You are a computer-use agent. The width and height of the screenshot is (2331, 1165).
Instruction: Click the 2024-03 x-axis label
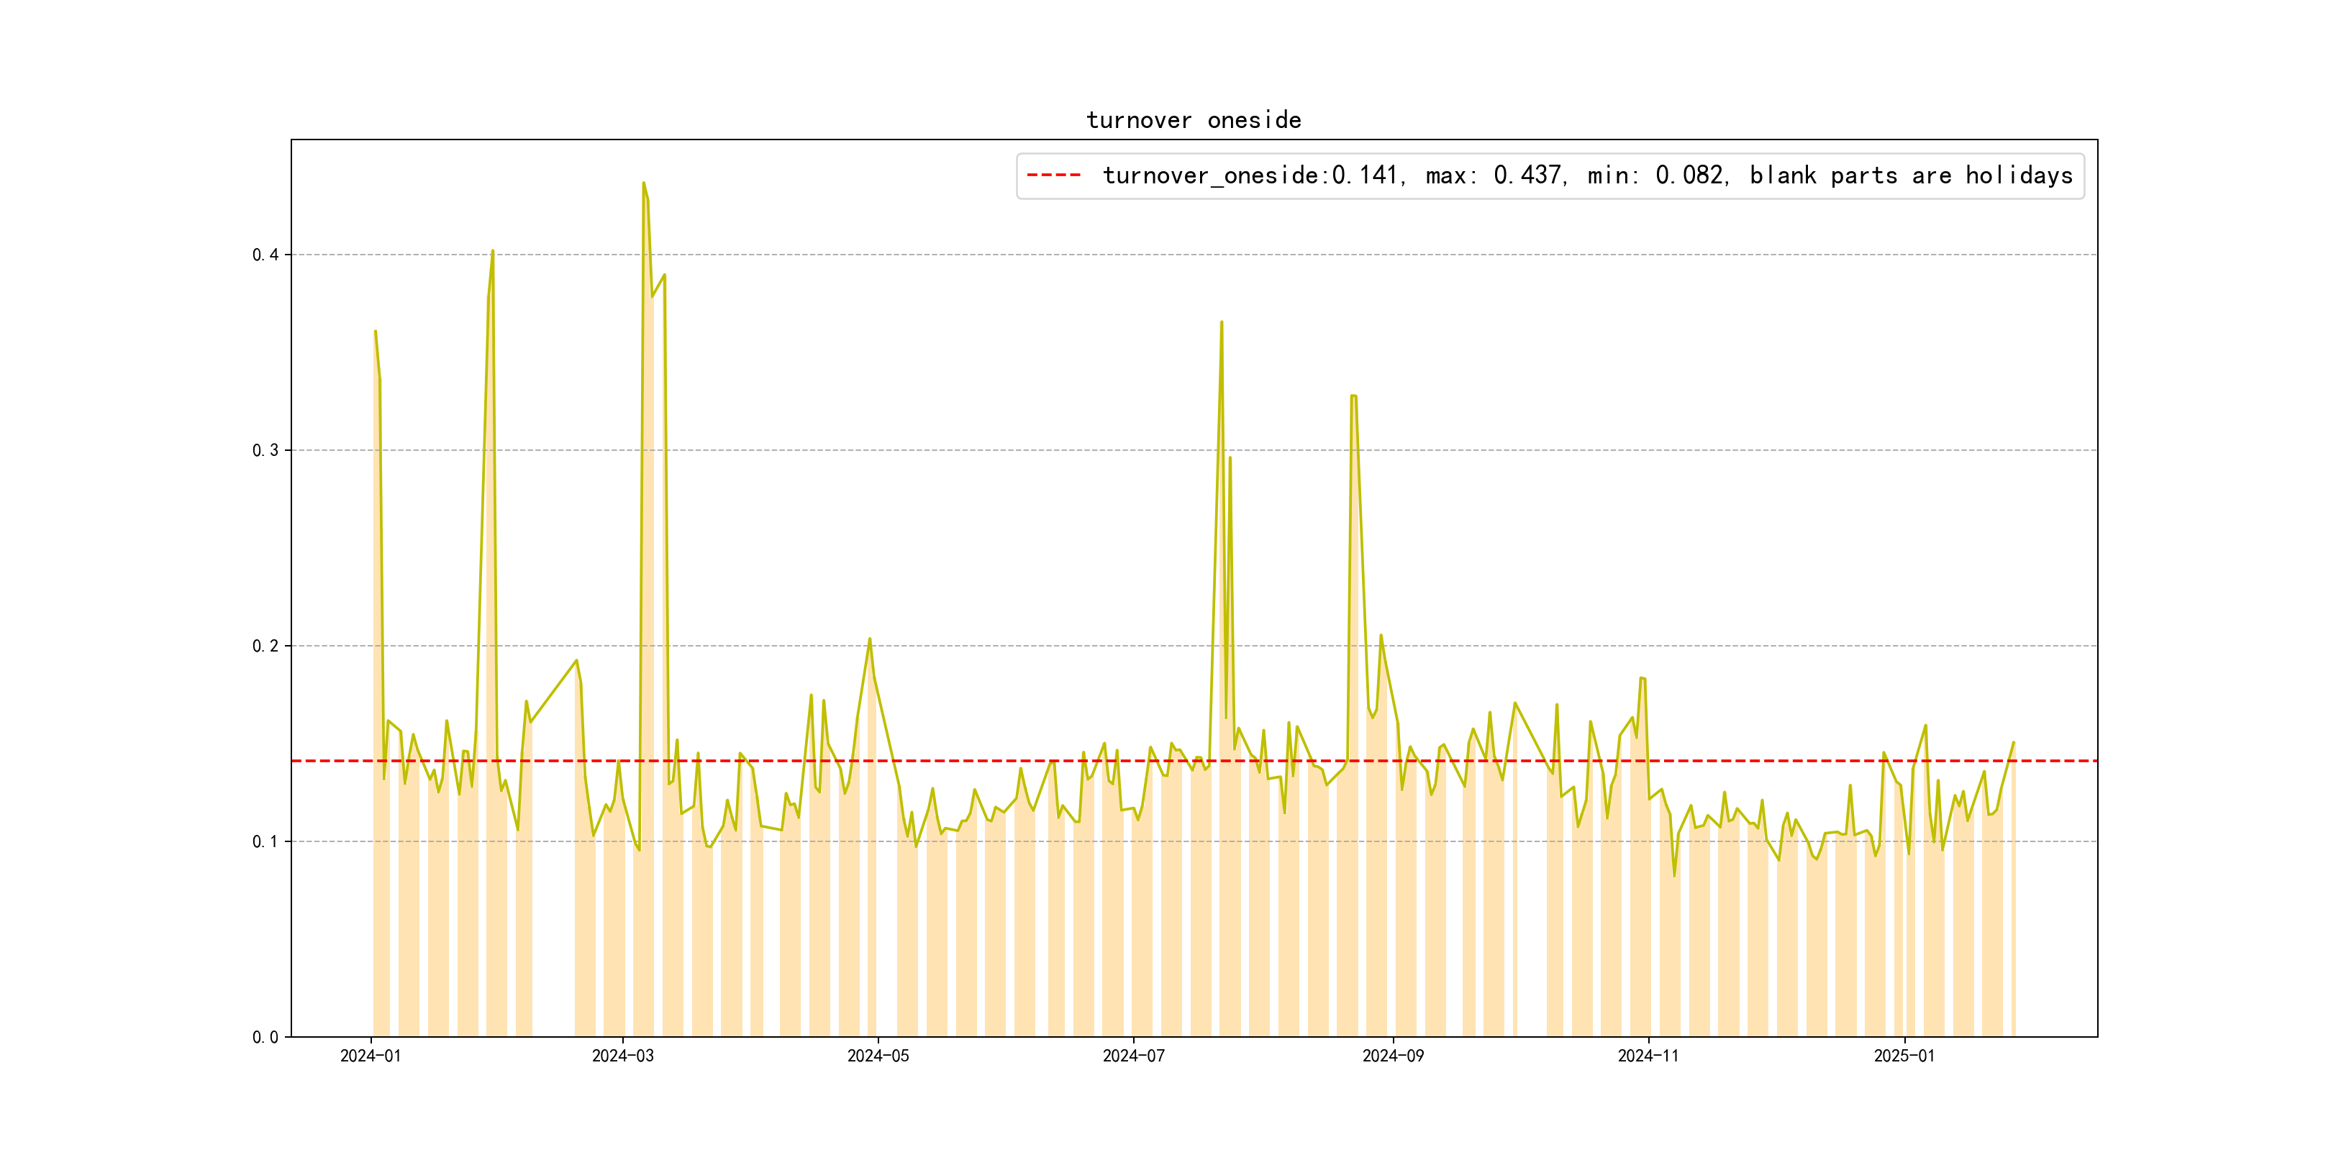pos(622,1056)
